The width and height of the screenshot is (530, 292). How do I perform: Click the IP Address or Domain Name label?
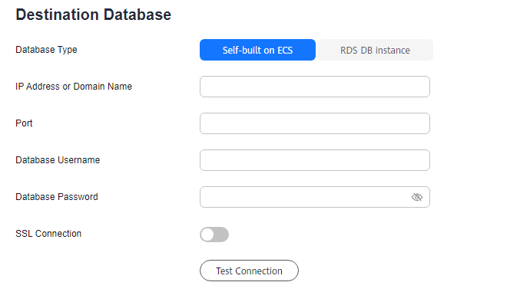pos(74,87)
